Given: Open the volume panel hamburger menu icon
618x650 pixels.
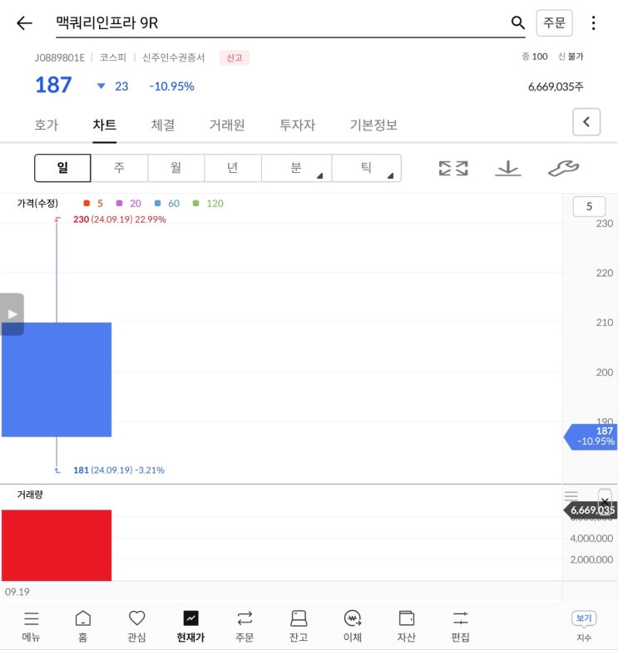Looking at the screenshot, I should (571, 495).
